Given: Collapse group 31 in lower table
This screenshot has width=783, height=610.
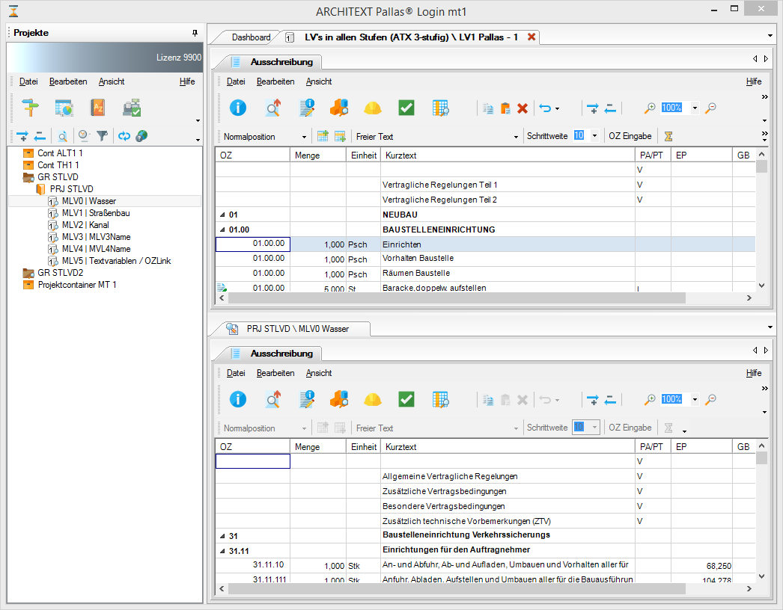Looking at the screenshot, I should click(223, 536).
